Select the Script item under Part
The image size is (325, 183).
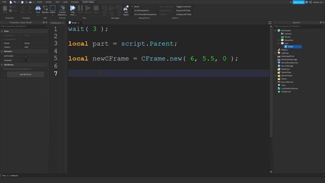pos(292,47)
